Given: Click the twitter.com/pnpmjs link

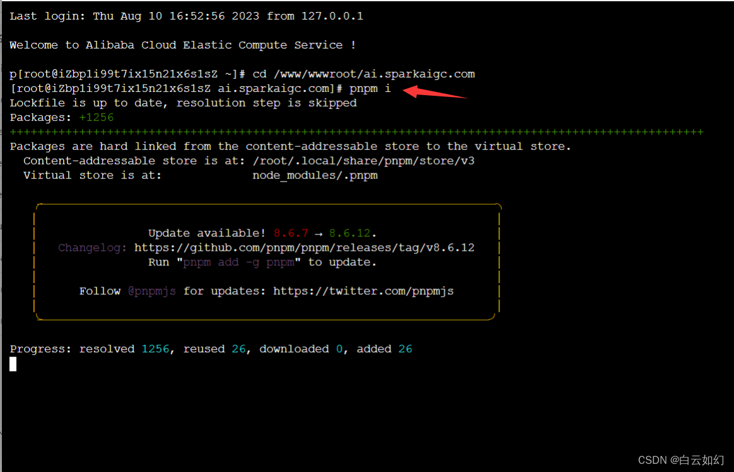Looking at the screenshot, I should [363, 291].
